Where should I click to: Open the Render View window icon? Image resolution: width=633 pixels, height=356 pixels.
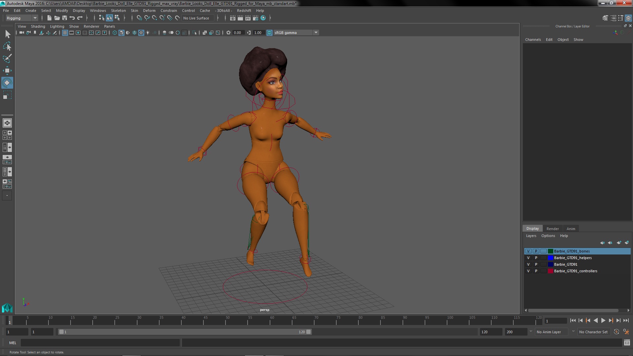[x=233, y=18]
